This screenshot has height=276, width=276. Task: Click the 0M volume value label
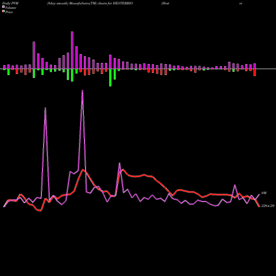[x=264, y=193]
